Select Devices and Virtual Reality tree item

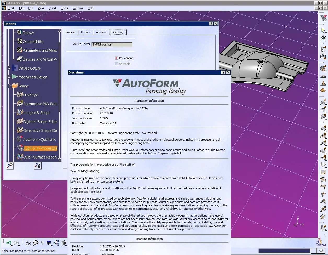(x=40, y=59)
